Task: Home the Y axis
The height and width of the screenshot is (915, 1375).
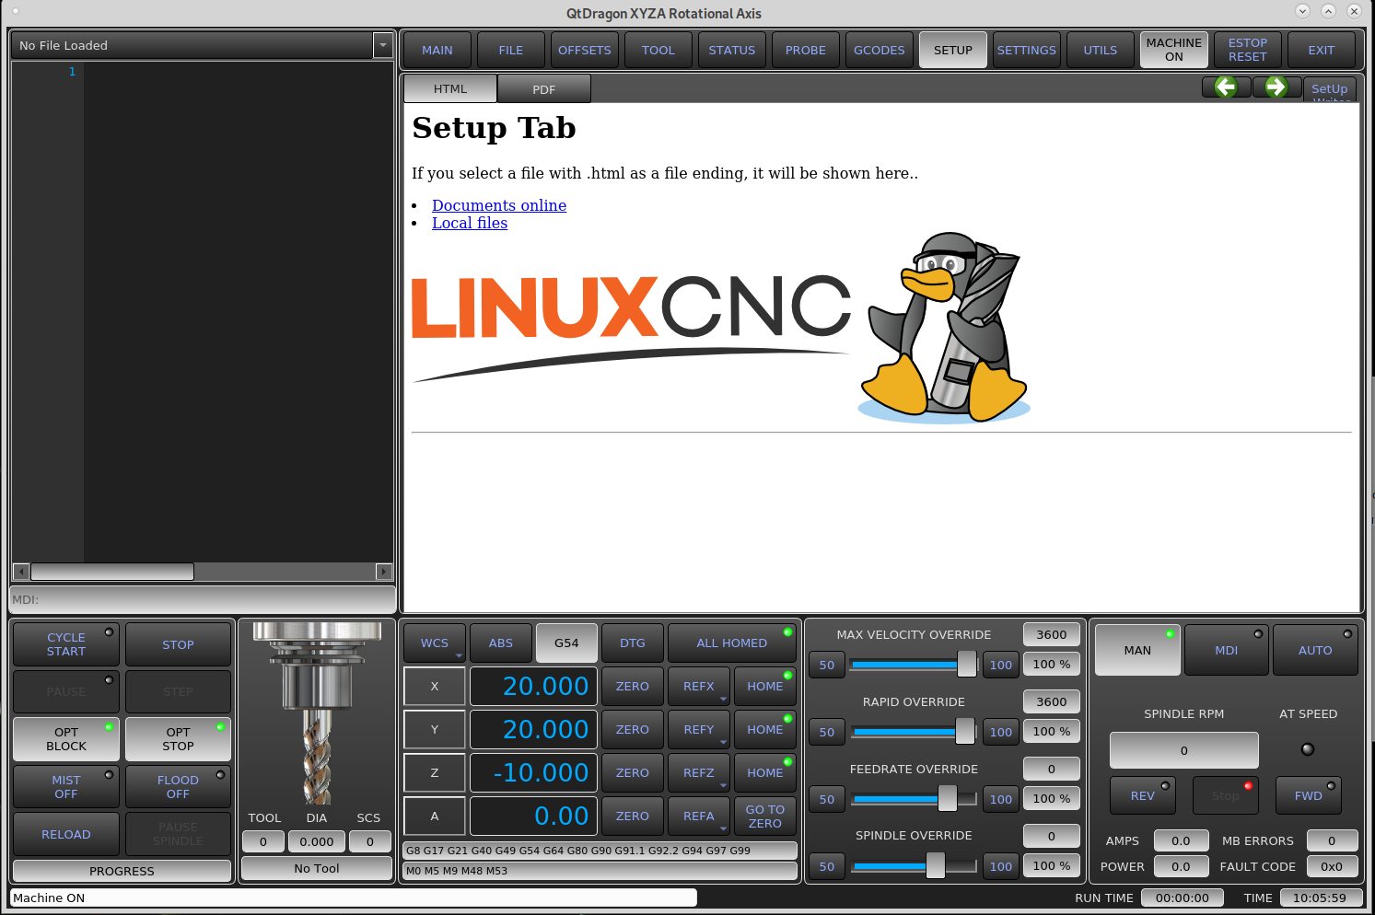Action: click(x=765, y=730)
